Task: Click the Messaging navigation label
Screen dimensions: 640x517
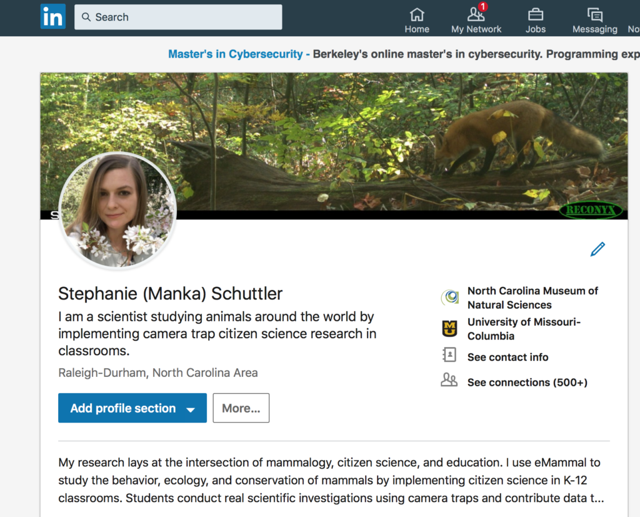Action: point(595,29)
